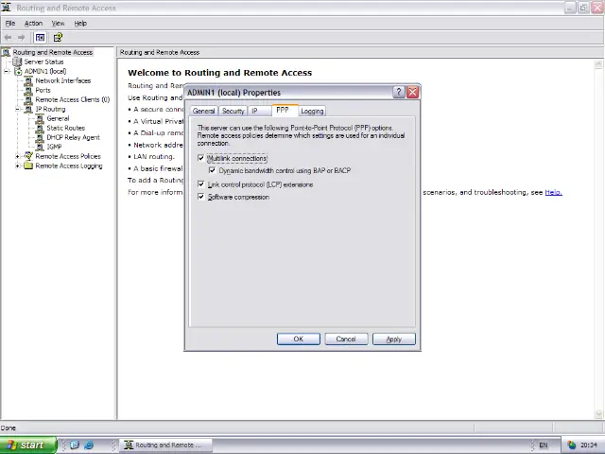The width and height of the screenshot is (605, 454).
Task: Click the OK button
Action: click(299, 339)
